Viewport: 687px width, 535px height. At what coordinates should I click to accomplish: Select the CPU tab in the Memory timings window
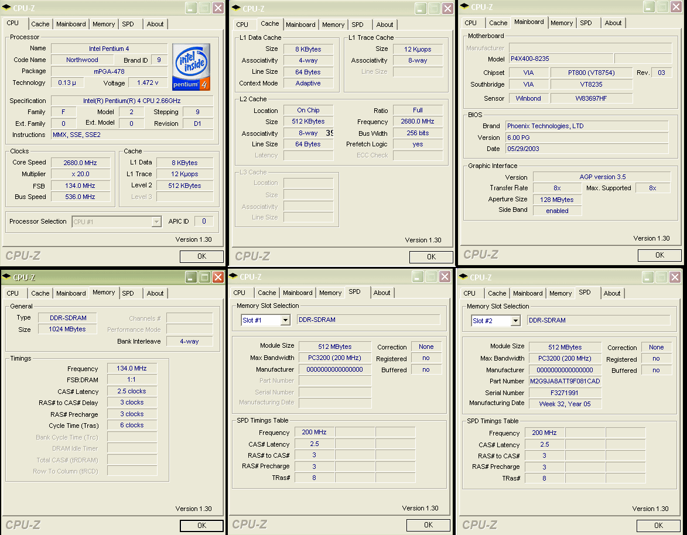coord(13,293)
